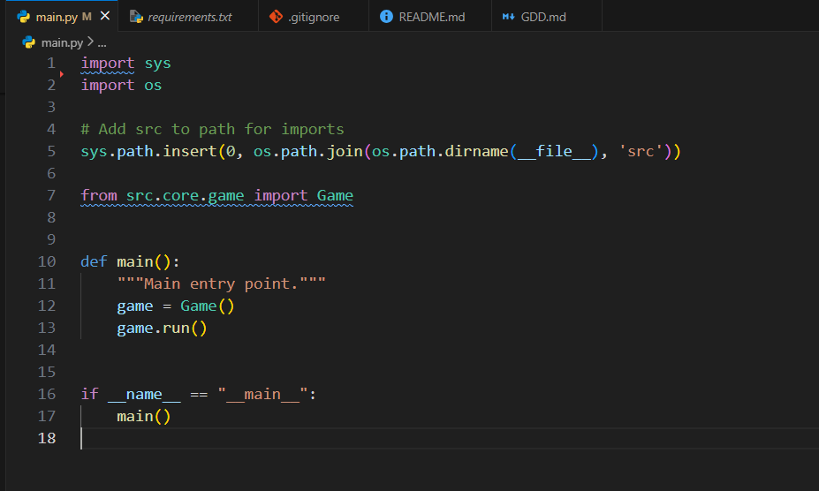
Task: Click the breadcrumb chevron after main.py
Action: tap(90, 42)
